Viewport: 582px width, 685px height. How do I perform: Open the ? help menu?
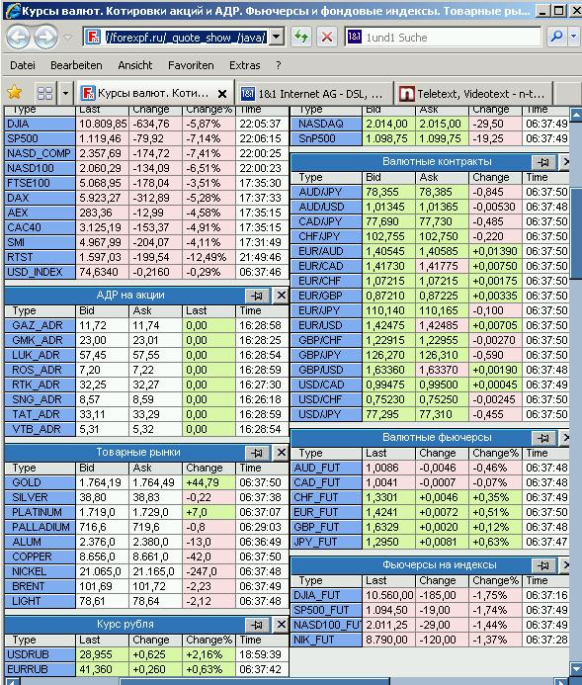point(278,65)
